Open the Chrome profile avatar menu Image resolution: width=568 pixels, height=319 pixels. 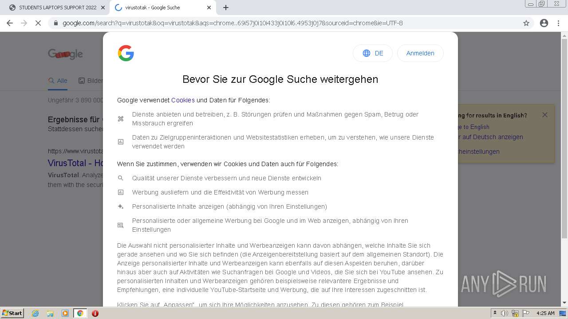click(544, 23)
